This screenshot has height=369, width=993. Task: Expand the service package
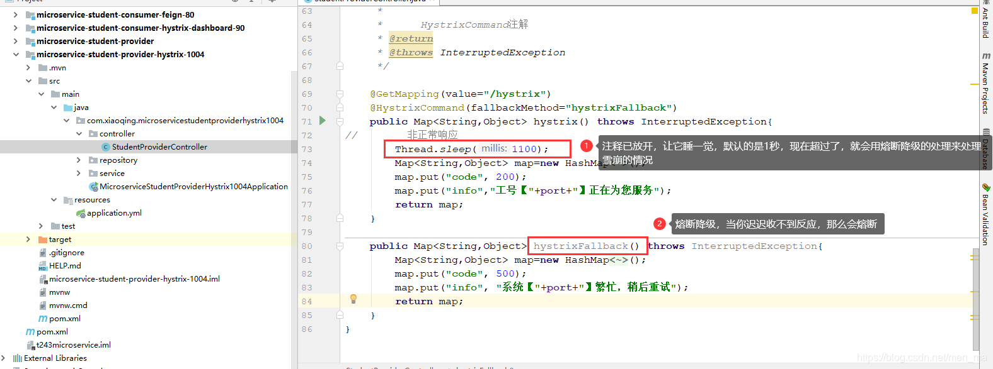click(79, 173)
